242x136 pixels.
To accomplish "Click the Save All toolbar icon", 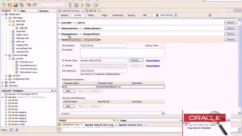I will tap(22, 5).
